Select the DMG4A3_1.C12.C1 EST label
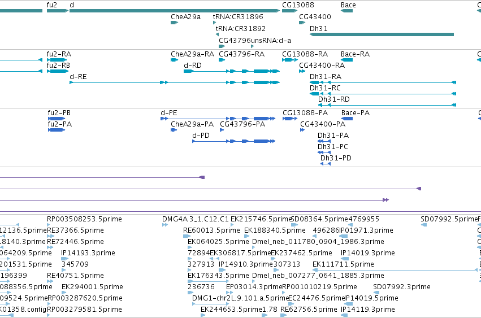 point(196,219)
